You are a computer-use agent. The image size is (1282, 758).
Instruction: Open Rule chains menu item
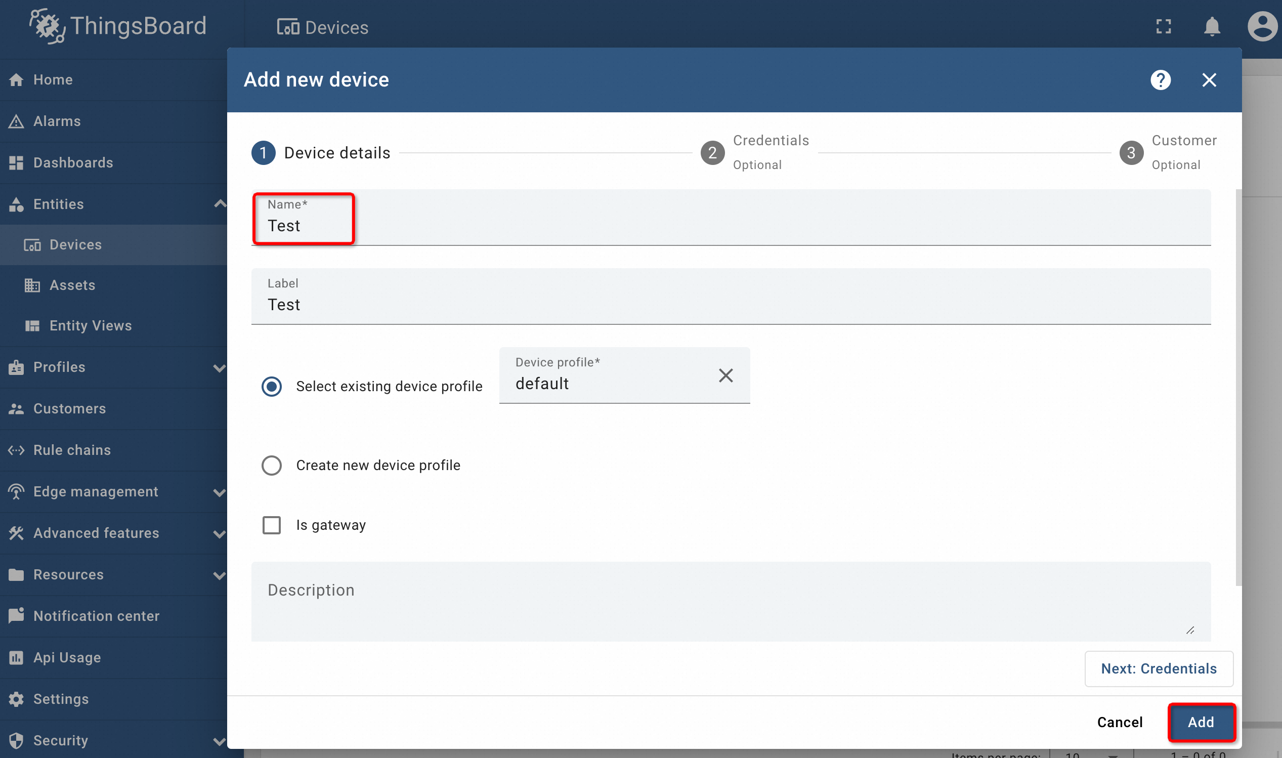113,450
